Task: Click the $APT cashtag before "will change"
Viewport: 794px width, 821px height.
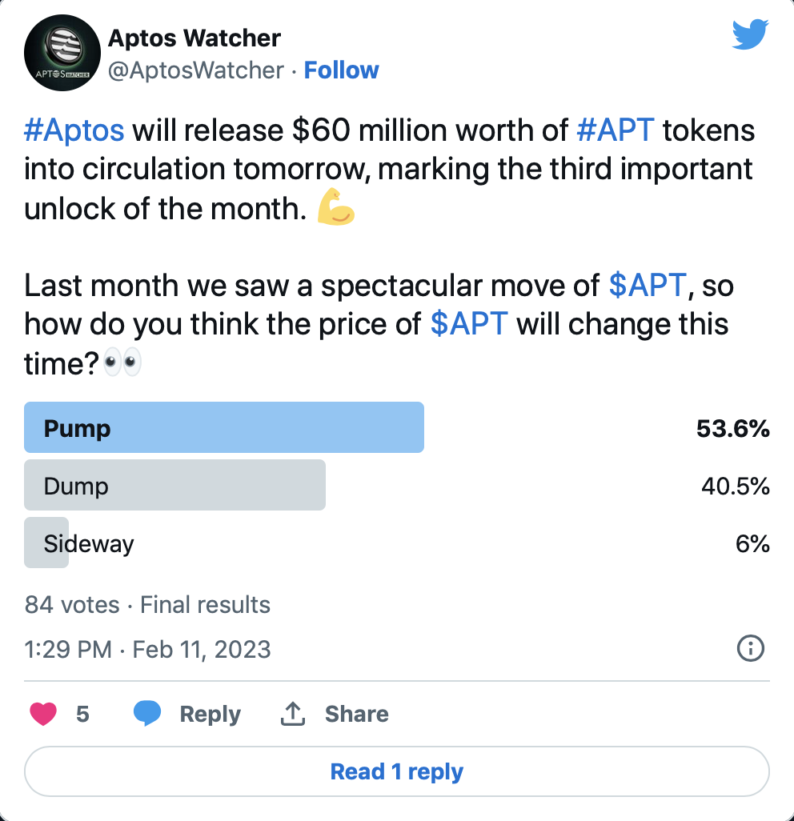Action: 469,323
